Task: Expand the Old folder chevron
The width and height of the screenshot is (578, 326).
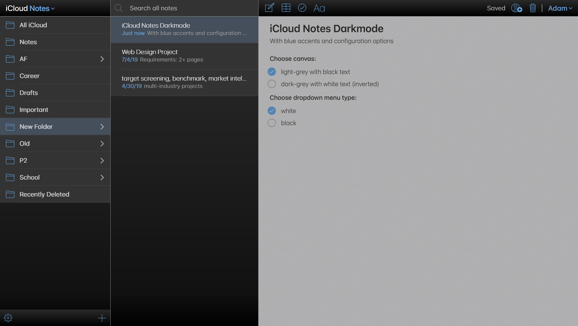Action: (x=102, y=143)
